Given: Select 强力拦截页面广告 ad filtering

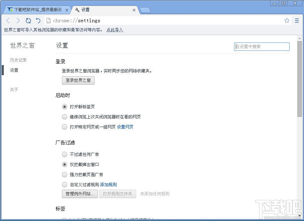Looking at the screenshot, I should click(x=64, y=174).
